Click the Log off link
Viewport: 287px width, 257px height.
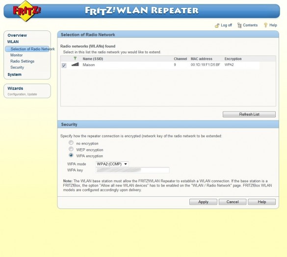tap(226, 25)
